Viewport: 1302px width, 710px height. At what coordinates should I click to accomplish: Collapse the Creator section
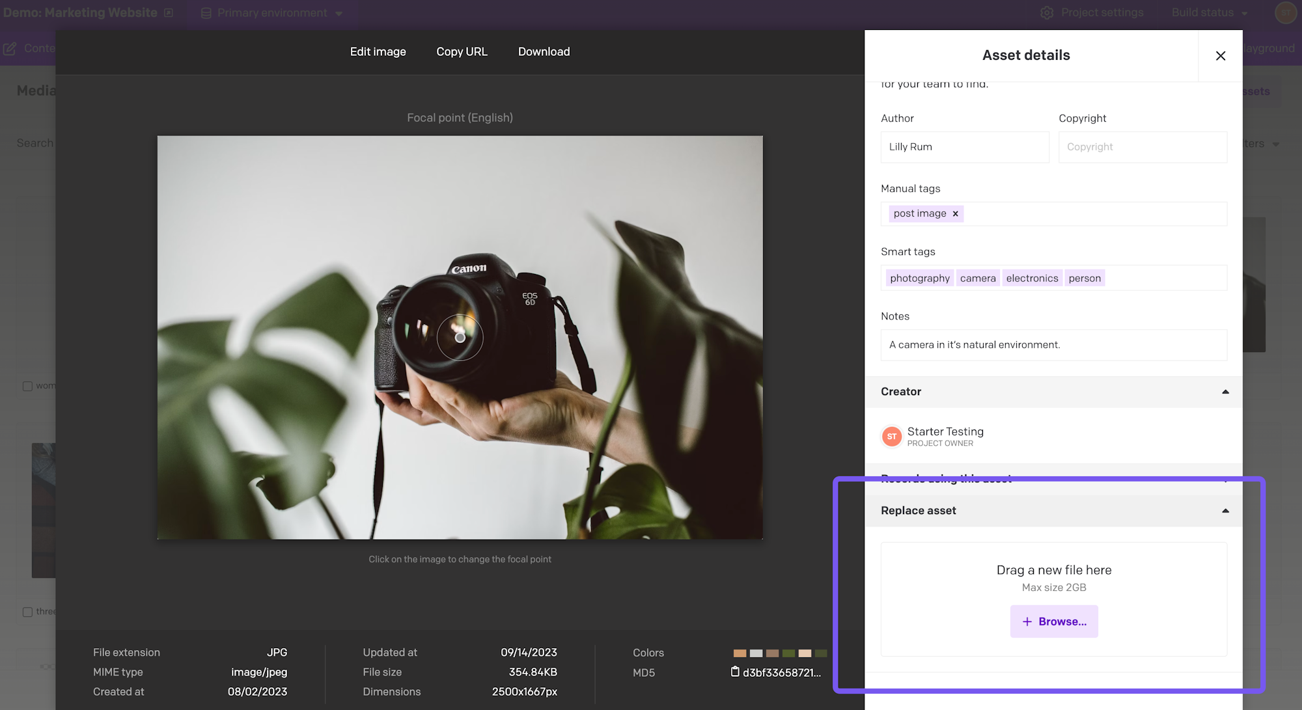click(1225, 392)
